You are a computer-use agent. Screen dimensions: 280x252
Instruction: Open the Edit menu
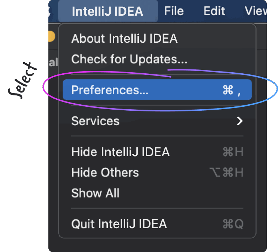(x=215, y=11)
